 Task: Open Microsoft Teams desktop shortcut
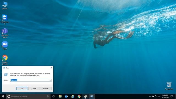tap(5, 33)
